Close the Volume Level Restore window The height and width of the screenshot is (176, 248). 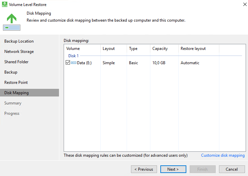pos(245,4)
